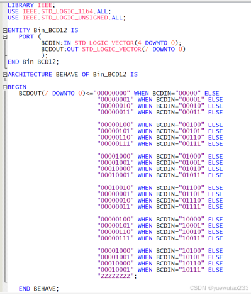The image size is (251, 295).
Task: Click the condition BCDIN="01001"
Action: coord(181,162)
